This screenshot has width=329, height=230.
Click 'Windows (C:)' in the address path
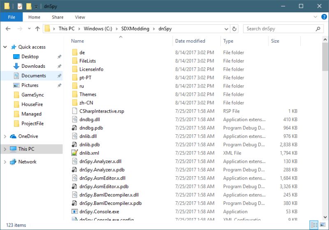(98, 29)
